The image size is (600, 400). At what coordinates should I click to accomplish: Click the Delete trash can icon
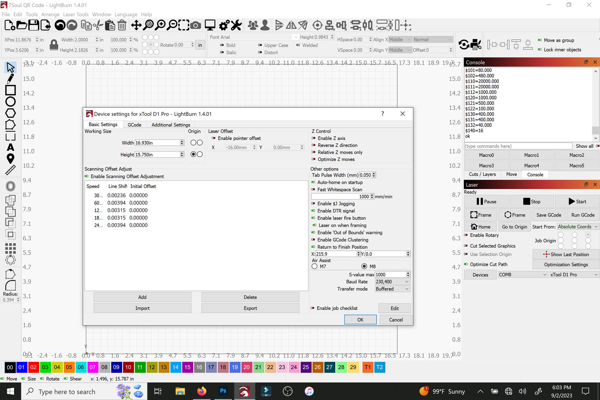coord(122,25)
